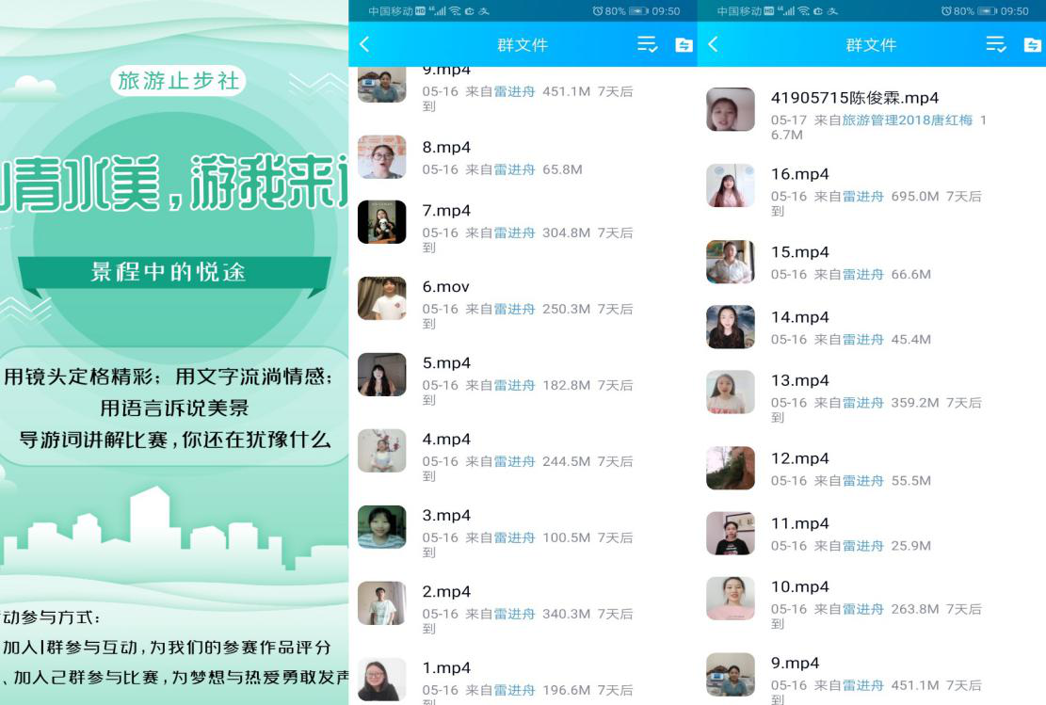Select file name 15.mp4
The image size is (1046, 705).
click(800, 252)
